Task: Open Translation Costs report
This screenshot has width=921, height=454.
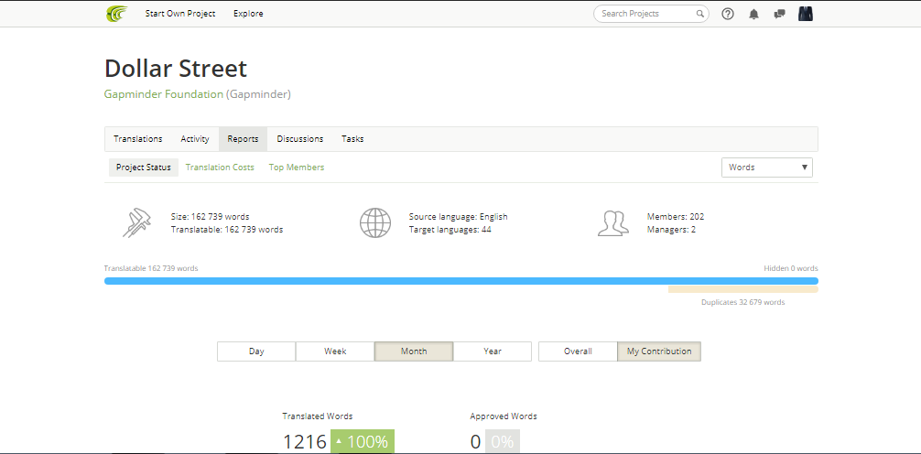Action: 220,168
